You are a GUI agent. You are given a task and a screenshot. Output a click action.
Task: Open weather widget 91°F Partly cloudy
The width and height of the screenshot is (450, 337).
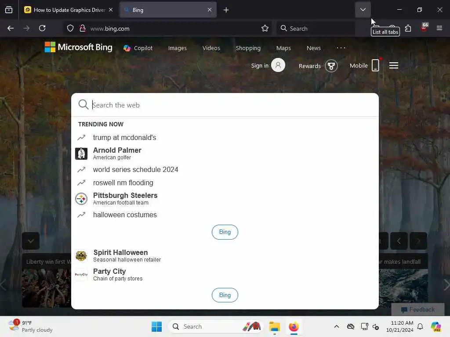coord(30,326)
